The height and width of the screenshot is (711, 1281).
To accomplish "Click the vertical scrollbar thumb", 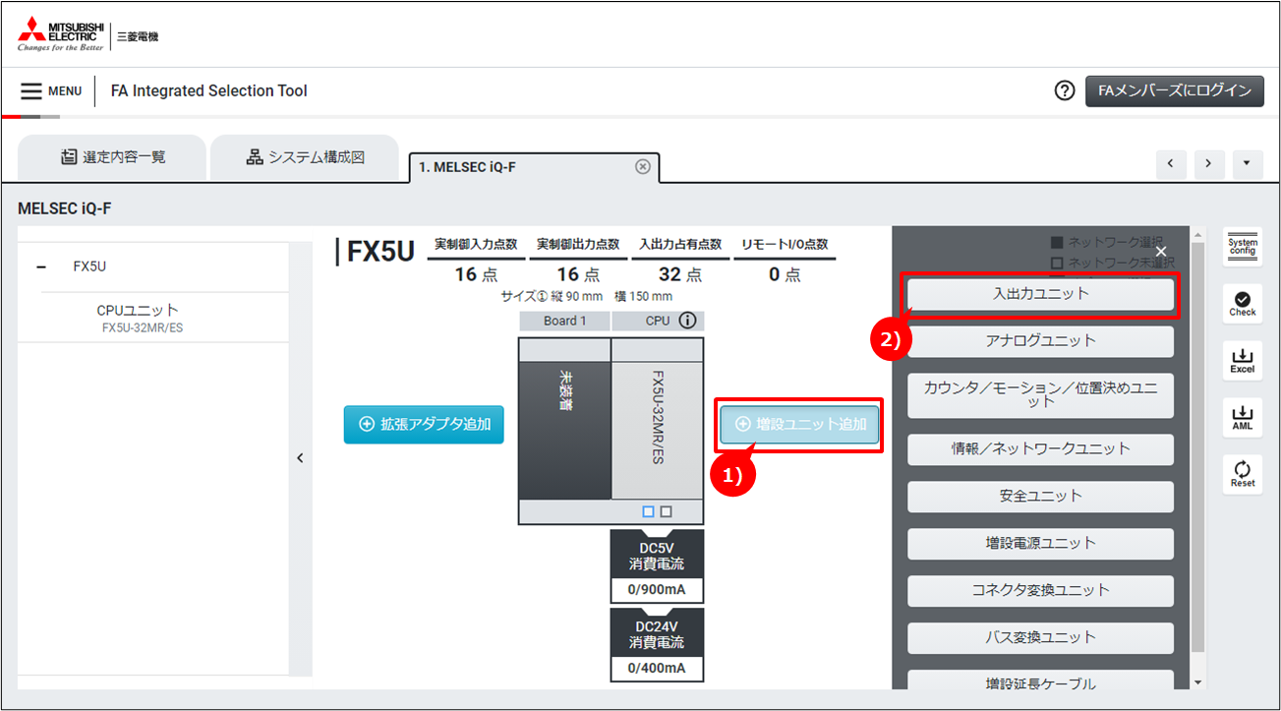I will tap(1196, 447).
